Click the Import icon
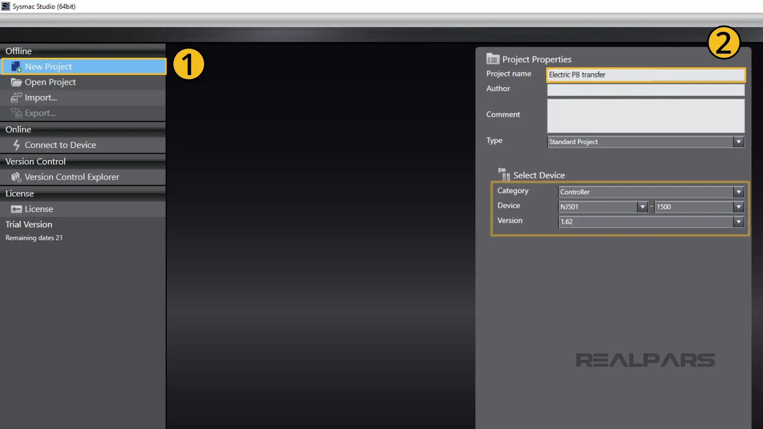763x429 pixels. [x=16, y=98]
